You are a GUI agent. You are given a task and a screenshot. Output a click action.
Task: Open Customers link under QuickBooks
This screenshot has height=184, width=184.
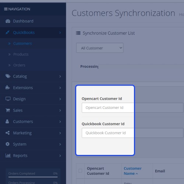pos(22,43)
